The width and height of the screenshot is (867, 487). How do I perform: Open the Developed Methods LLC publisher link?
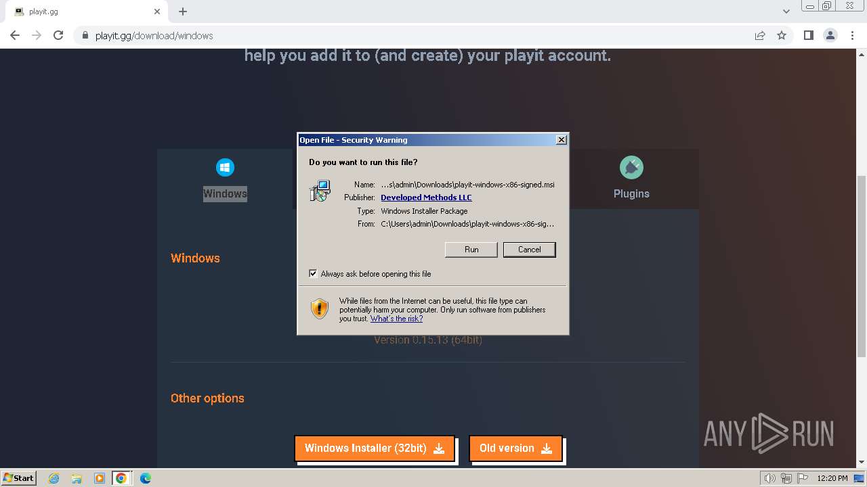pyautogui.click(x=426, y=198)
